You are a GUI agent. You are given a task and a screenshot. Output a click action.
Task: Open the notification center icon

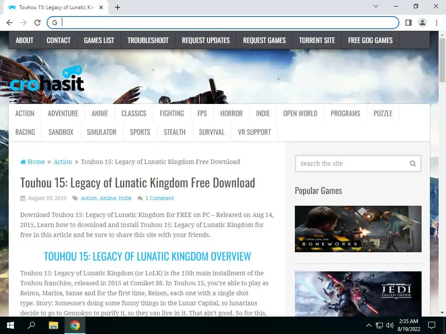click(432, 325)
